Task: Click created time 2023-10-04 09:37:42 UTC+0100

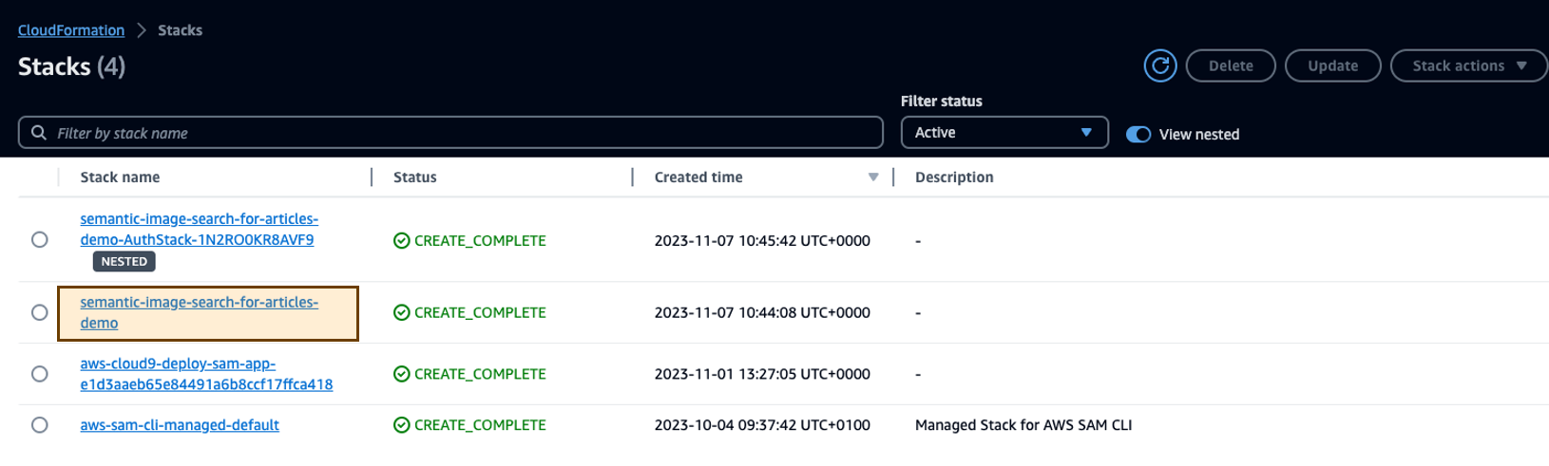Action: click(x=762, y=425)
